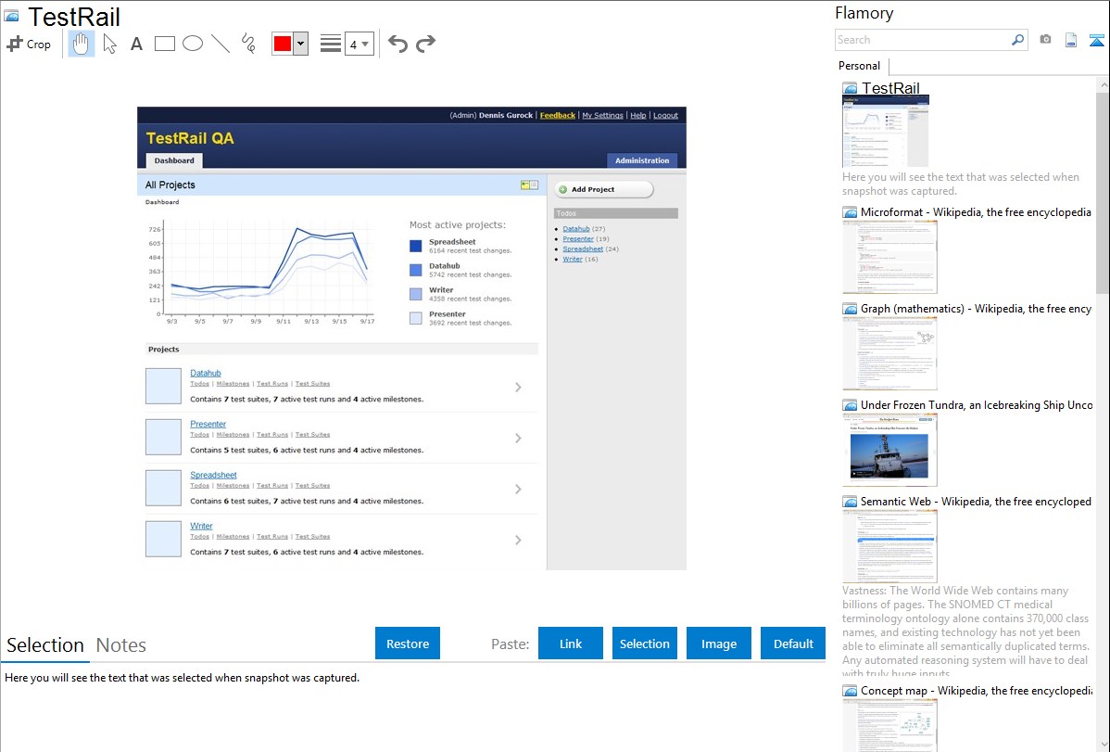Click the red color swatch

[x=283, y=44]
